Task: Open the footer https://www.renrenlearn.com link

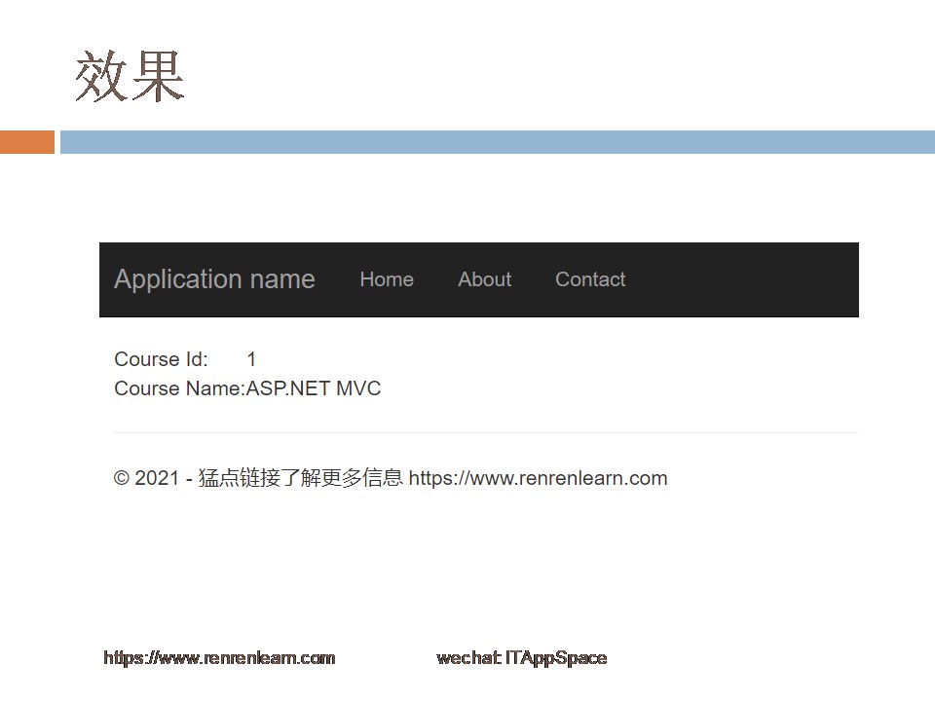Action: click(x=538, y=478)
